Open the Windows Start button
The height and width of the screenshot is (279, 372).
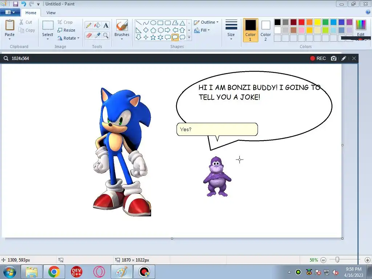pyautogui.click(x=10, y=272)
